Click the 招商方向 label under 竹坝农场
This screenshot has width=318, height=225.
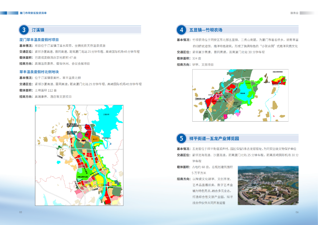[183, 64]
